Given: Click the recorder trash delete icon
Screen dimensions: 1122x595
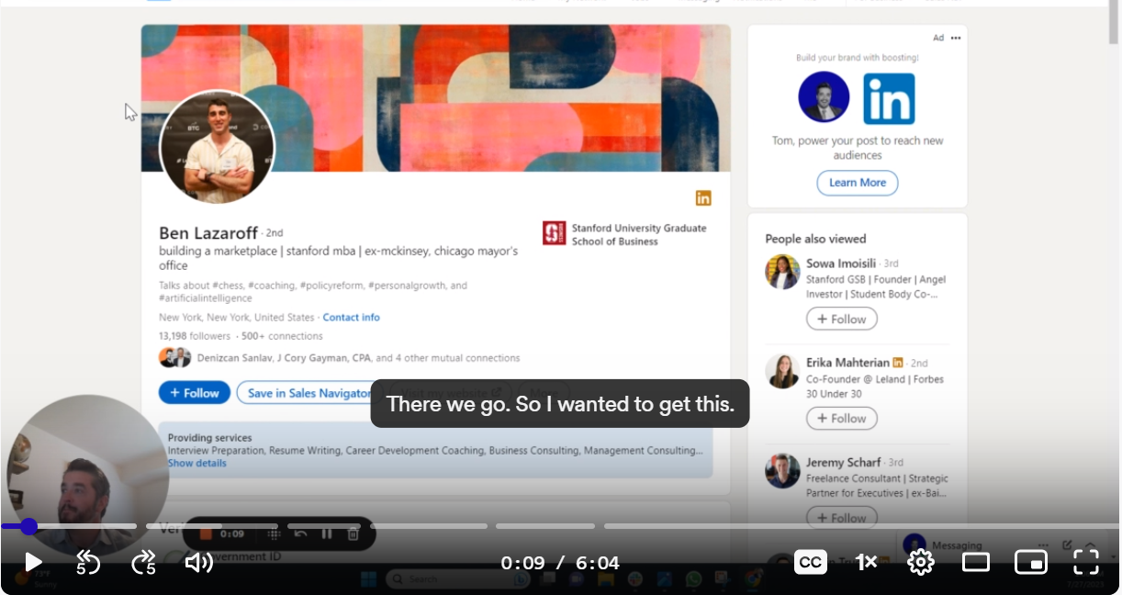Looking at the screenshot, I should pyautogui.click(x=353, y=533).
